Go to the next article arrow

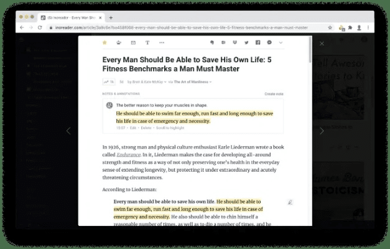[322, 131]
